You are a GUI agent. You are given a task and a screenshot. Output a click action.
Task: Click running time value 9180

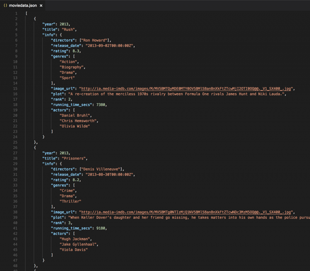(101, 228)
